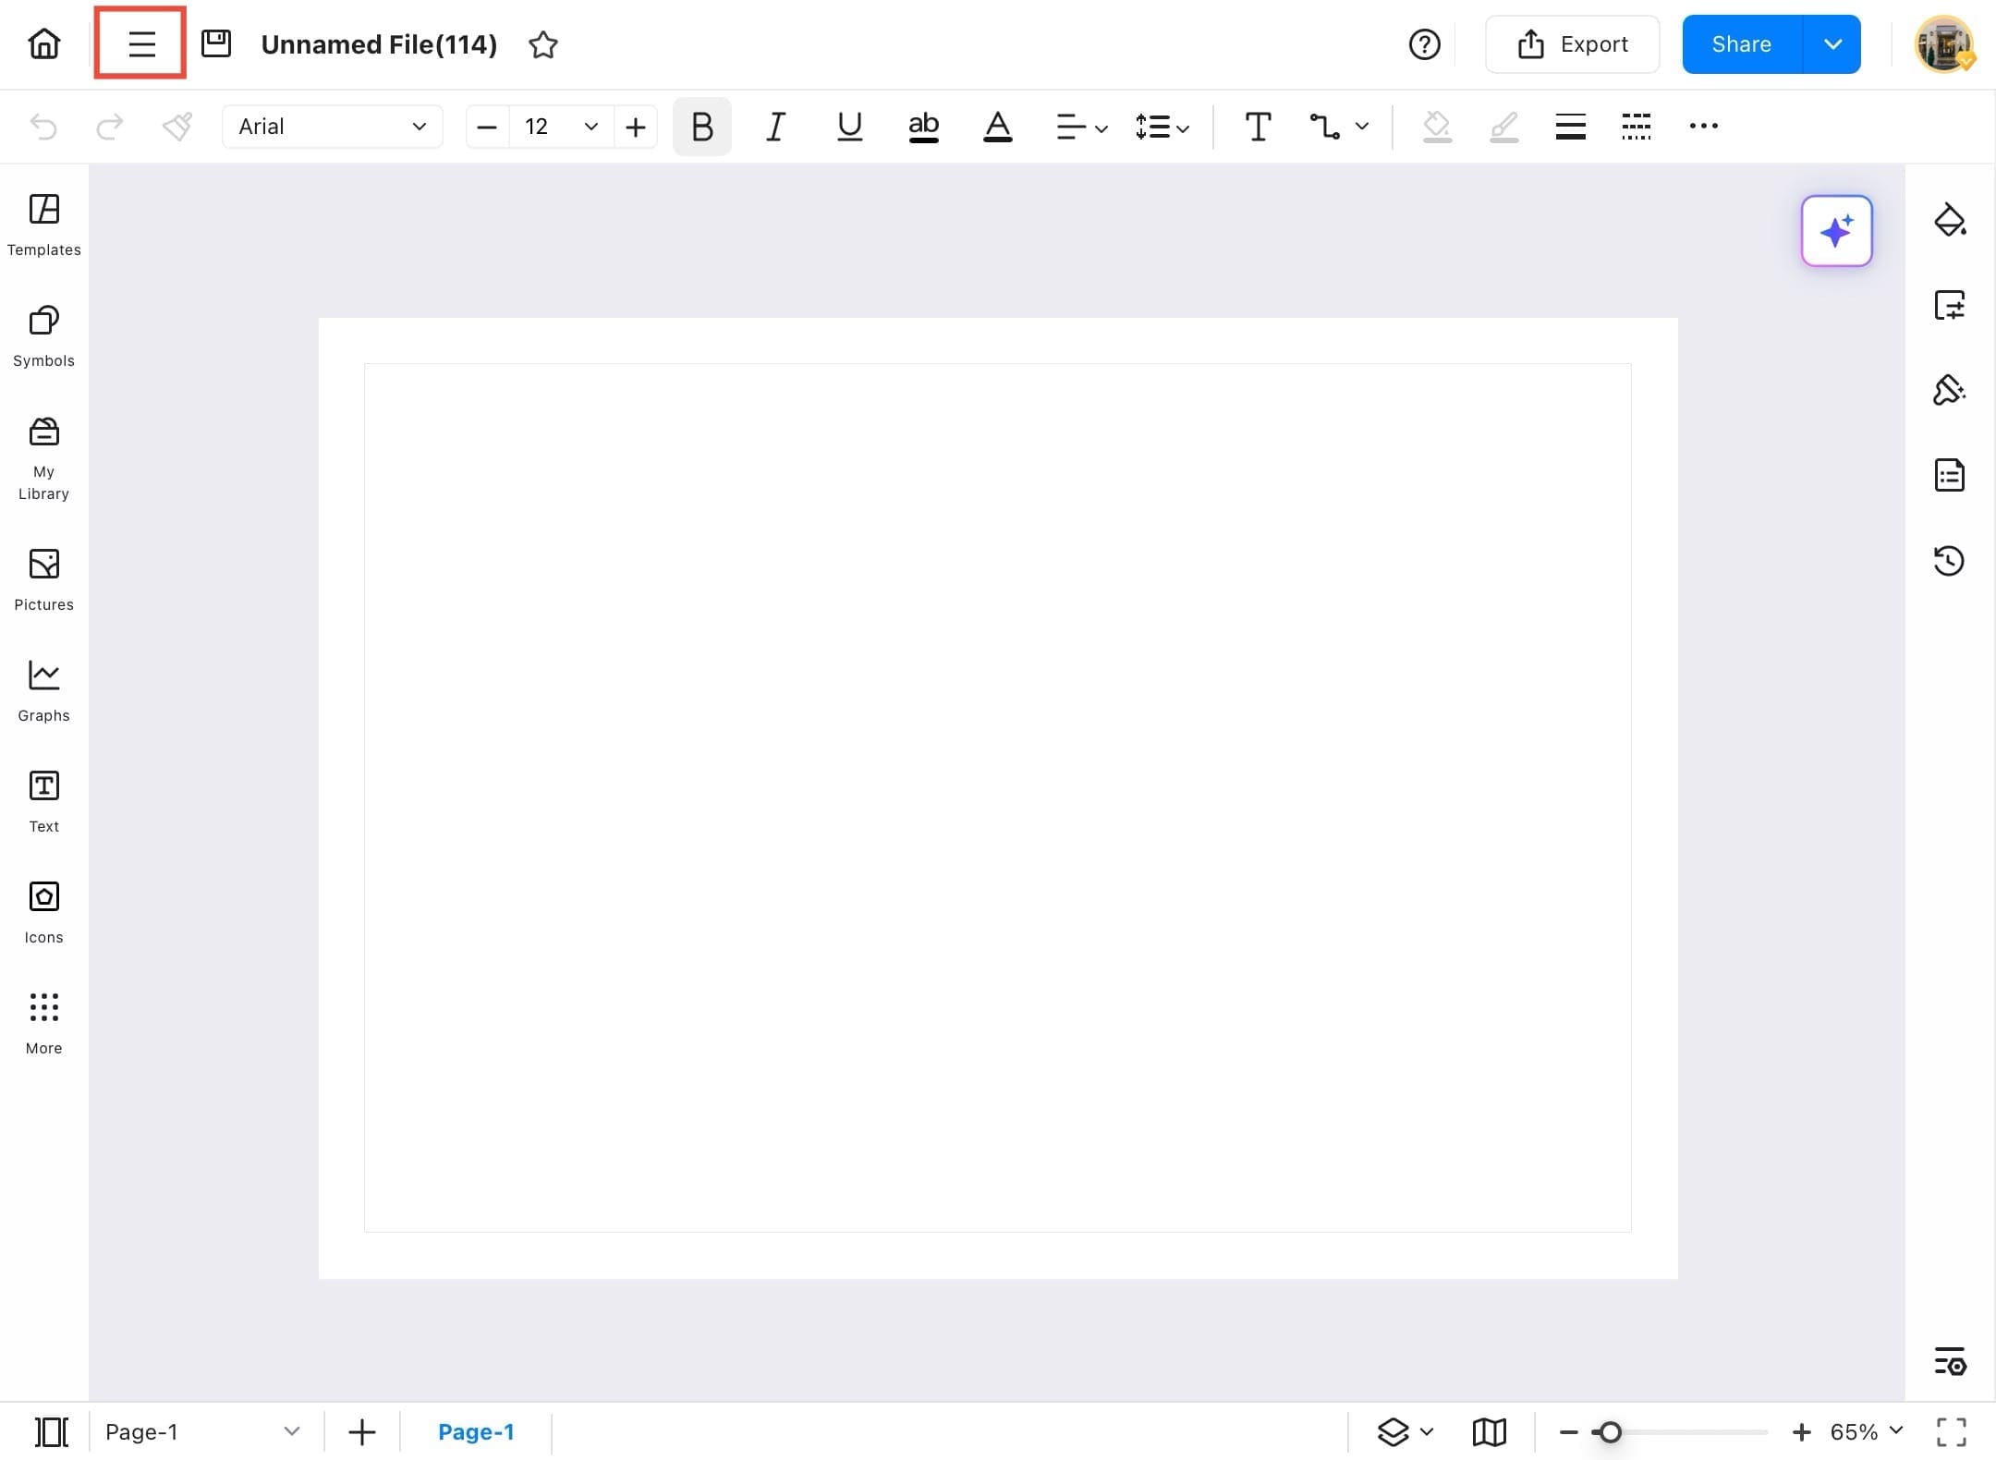This screenshot has width=1996, height=1460.
Task: Open the AI assistant
Action: pos(1836,231)
